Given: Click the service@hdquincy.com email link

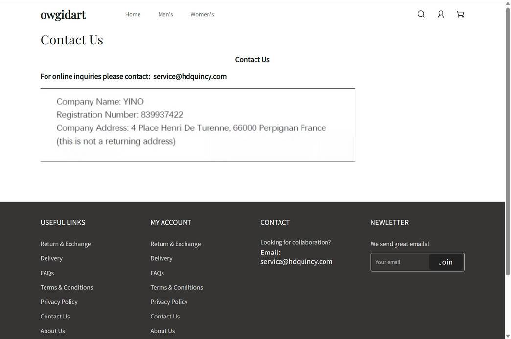Looking at the screenshot, I should coord(190,76).
